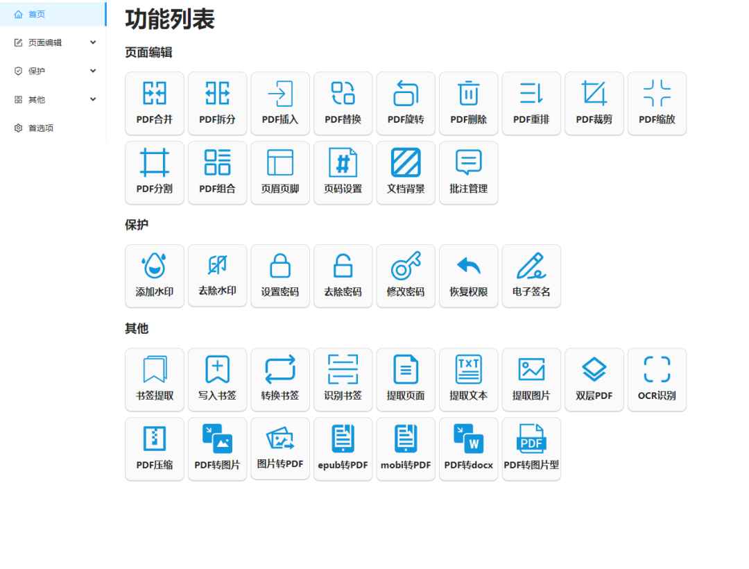Viewport: 749px width, 569px height.
Task: Open the PDF缩放 tool
Action: click(x=657, y=103)
